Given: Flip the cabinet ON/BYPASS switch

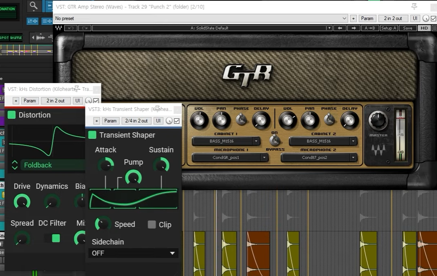Looking at the screenshot, I should click(x=275, y=140).
